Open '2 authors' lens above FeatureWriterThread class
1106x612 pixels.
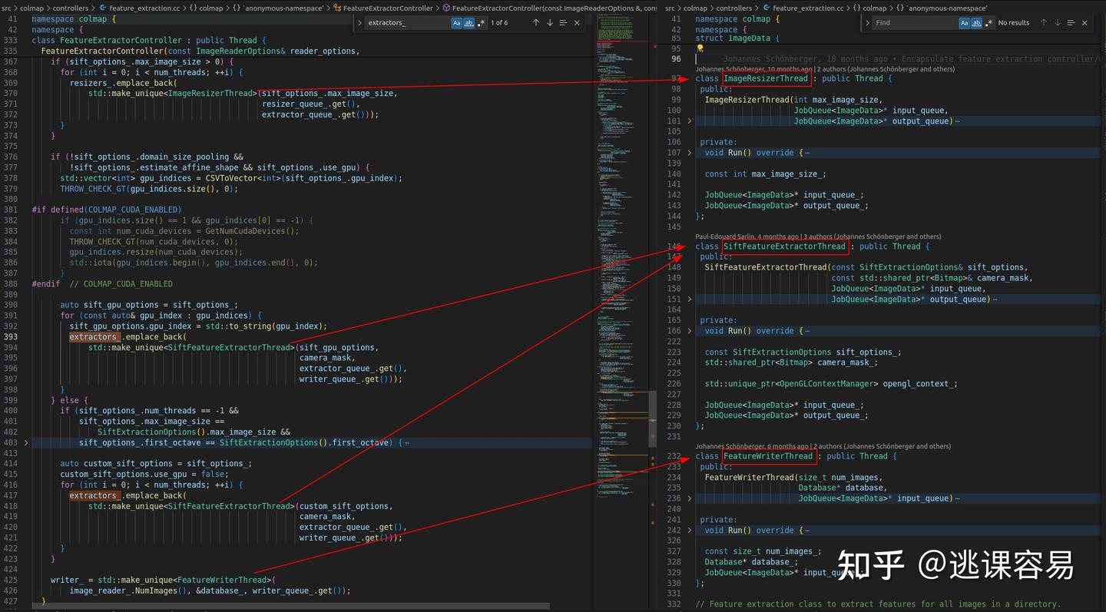coord(882,446)
